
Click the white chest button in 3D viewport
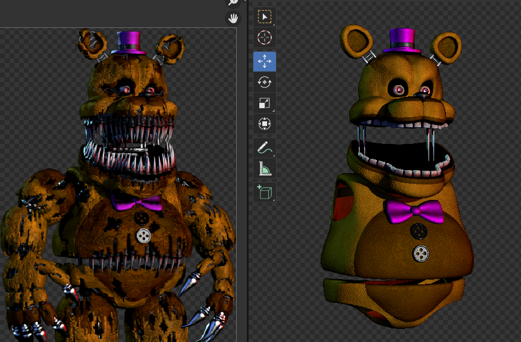[420, 253]
